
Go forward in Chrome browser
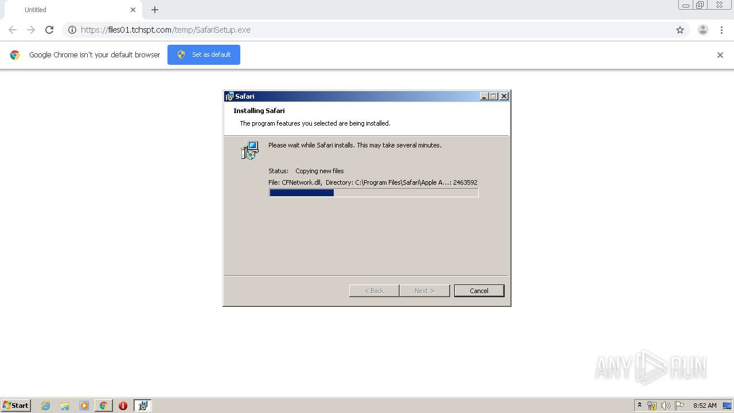pyautogui.click(x=31, y=30)
